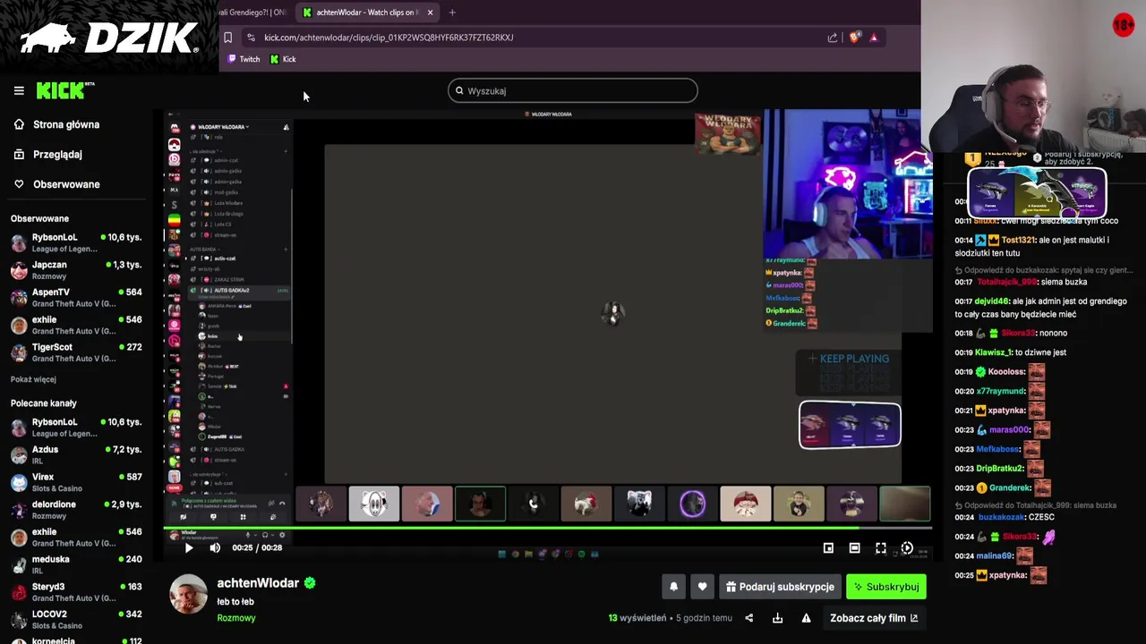Viewport: 1146px width, 644px height.
Task: Open the Kick hamburger menu
Action: [x=19, y=90]
